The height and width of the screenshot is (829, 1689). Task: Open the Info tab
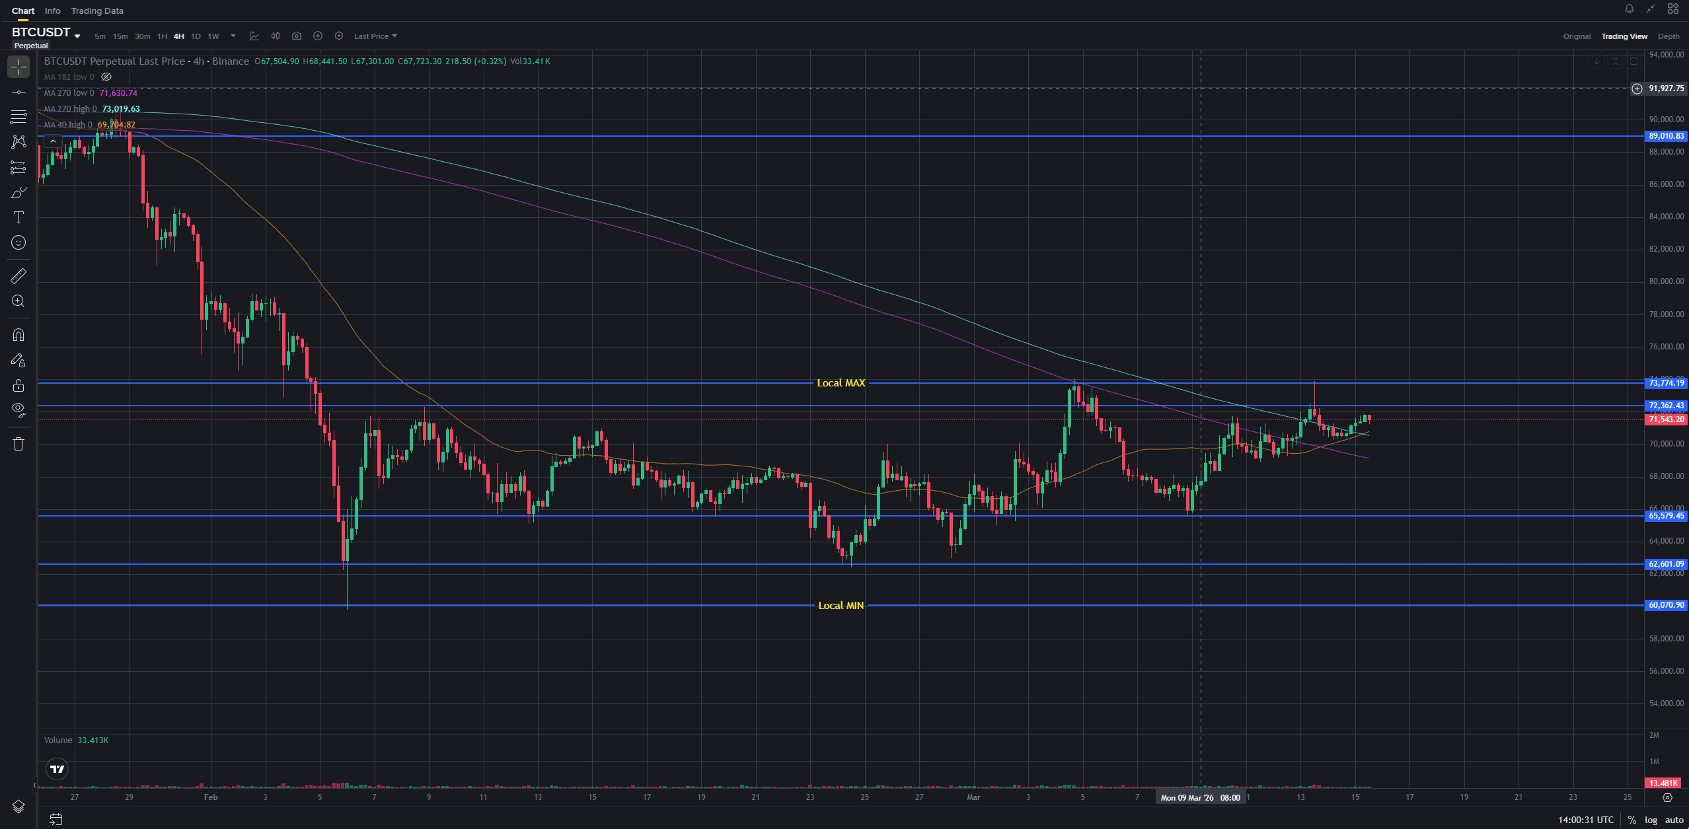(x=52, y=11)
